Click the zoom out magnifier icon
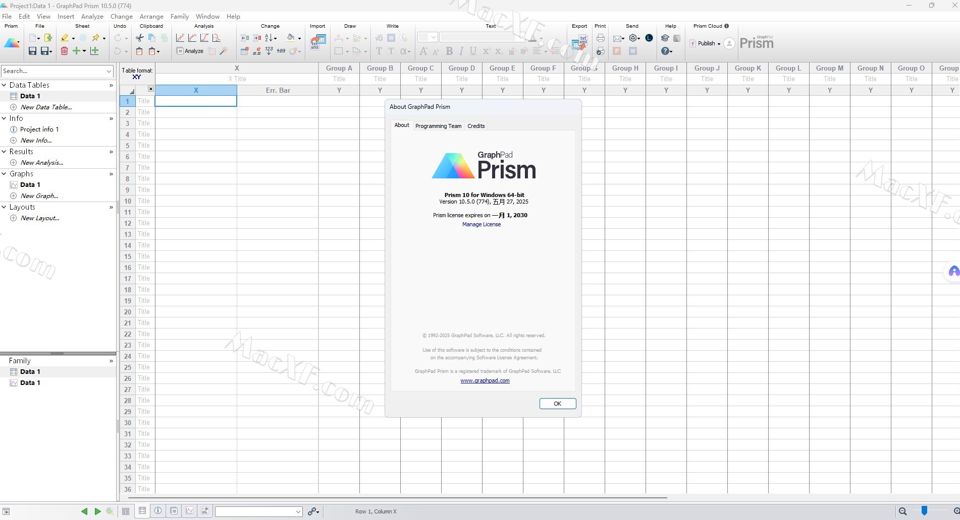 [902, 511]
